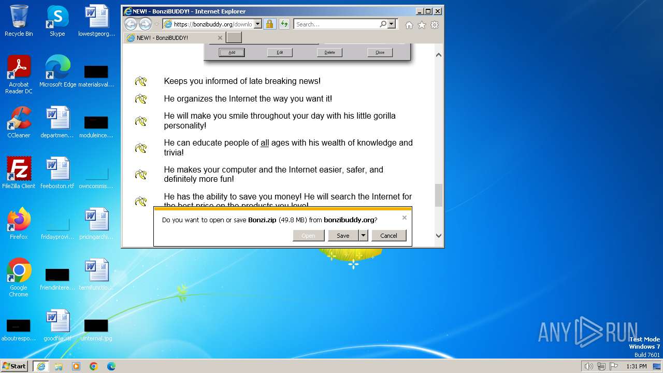This screenshot has height=373, width=663.
Task: Click text 'Keeps you informed of late breaking news!'
Action: click(x=242, y=81)
